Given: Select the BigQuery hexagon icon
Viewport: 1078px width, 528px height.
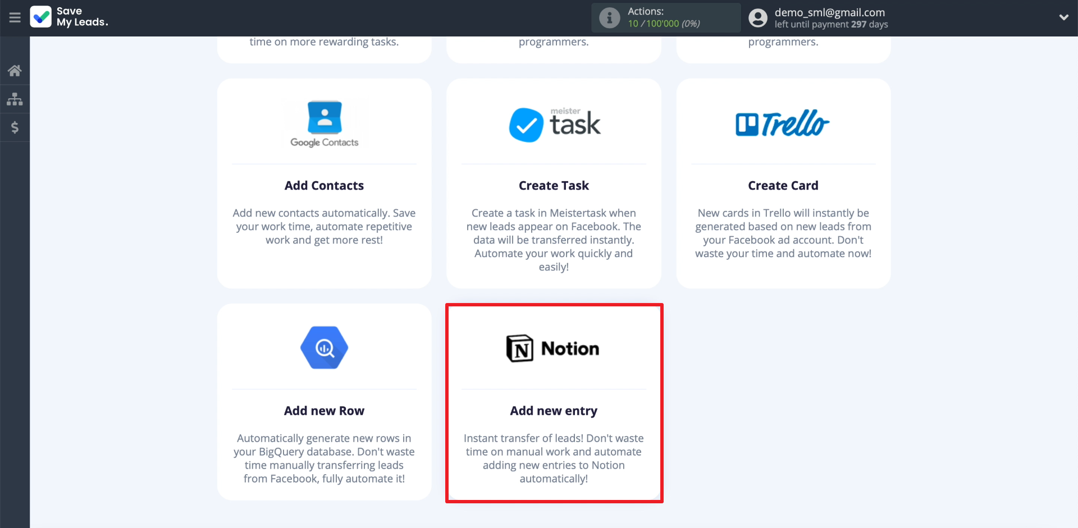Looking at the screenshot, I should pyautogui.click(x=324, y=348).
